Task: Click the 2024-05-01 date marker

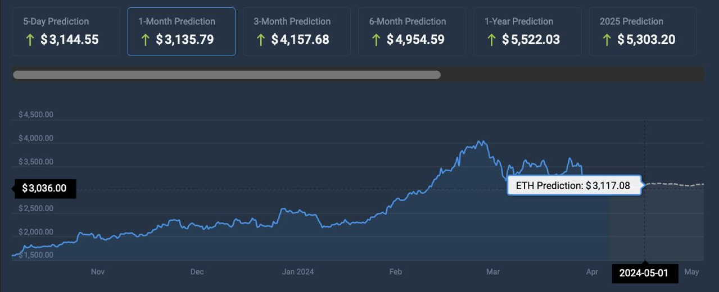Action: tap(644, 273)
